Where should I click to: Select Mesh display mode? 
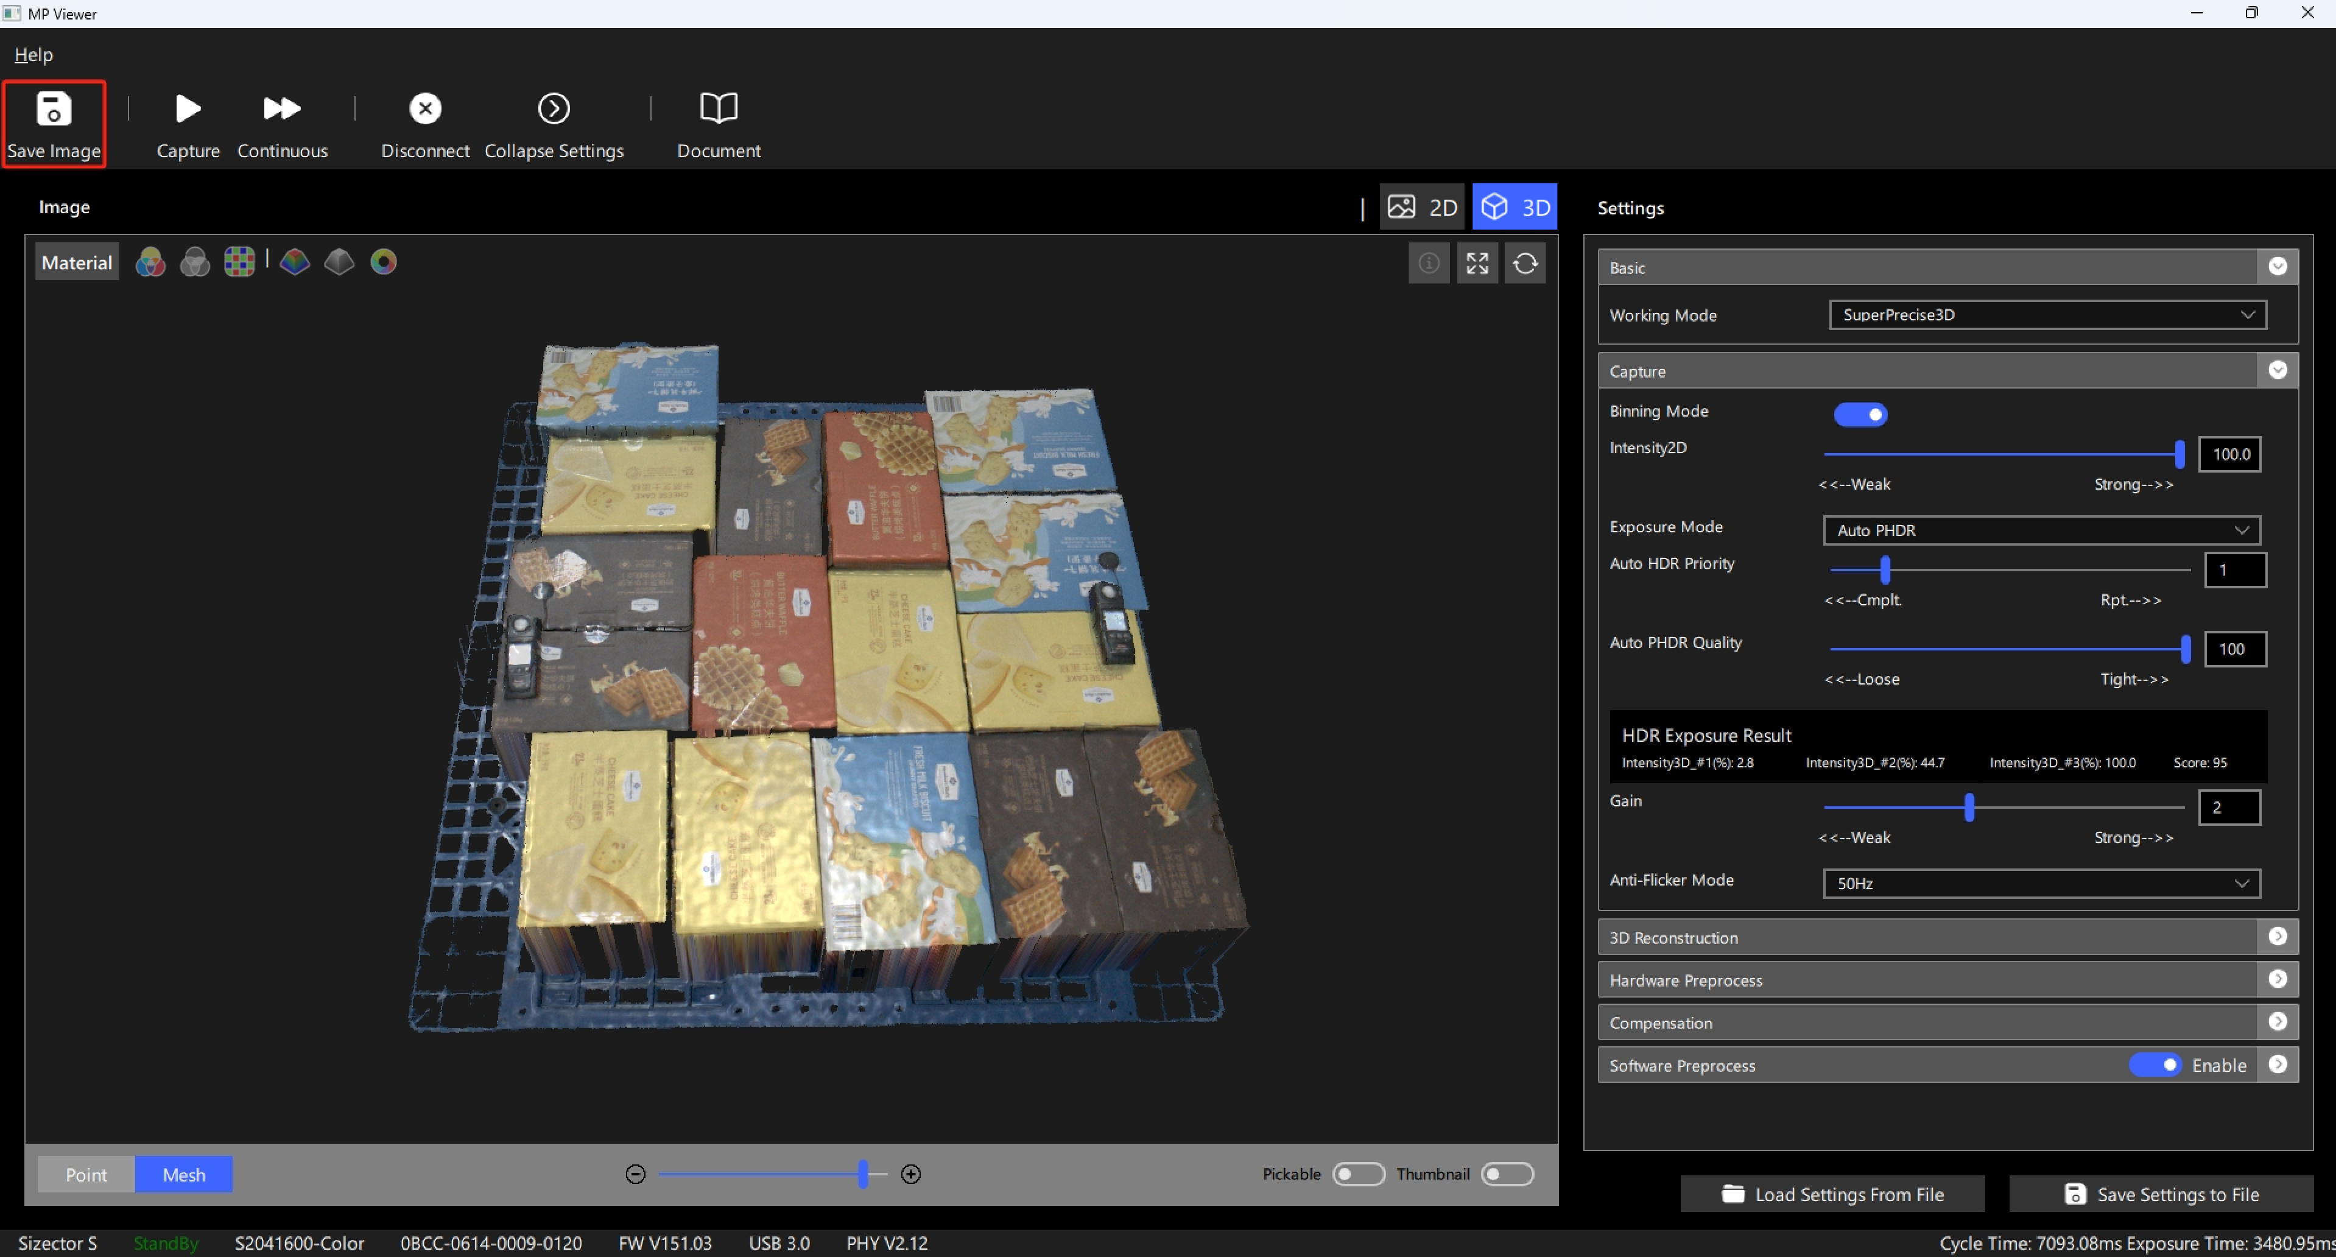click(x=184, y=1174)
